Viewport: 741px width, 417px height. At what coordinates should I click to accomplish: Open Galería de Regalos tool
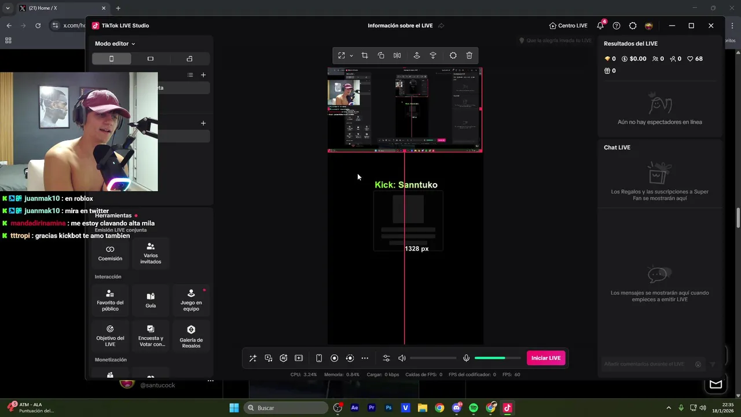[191, 336]
